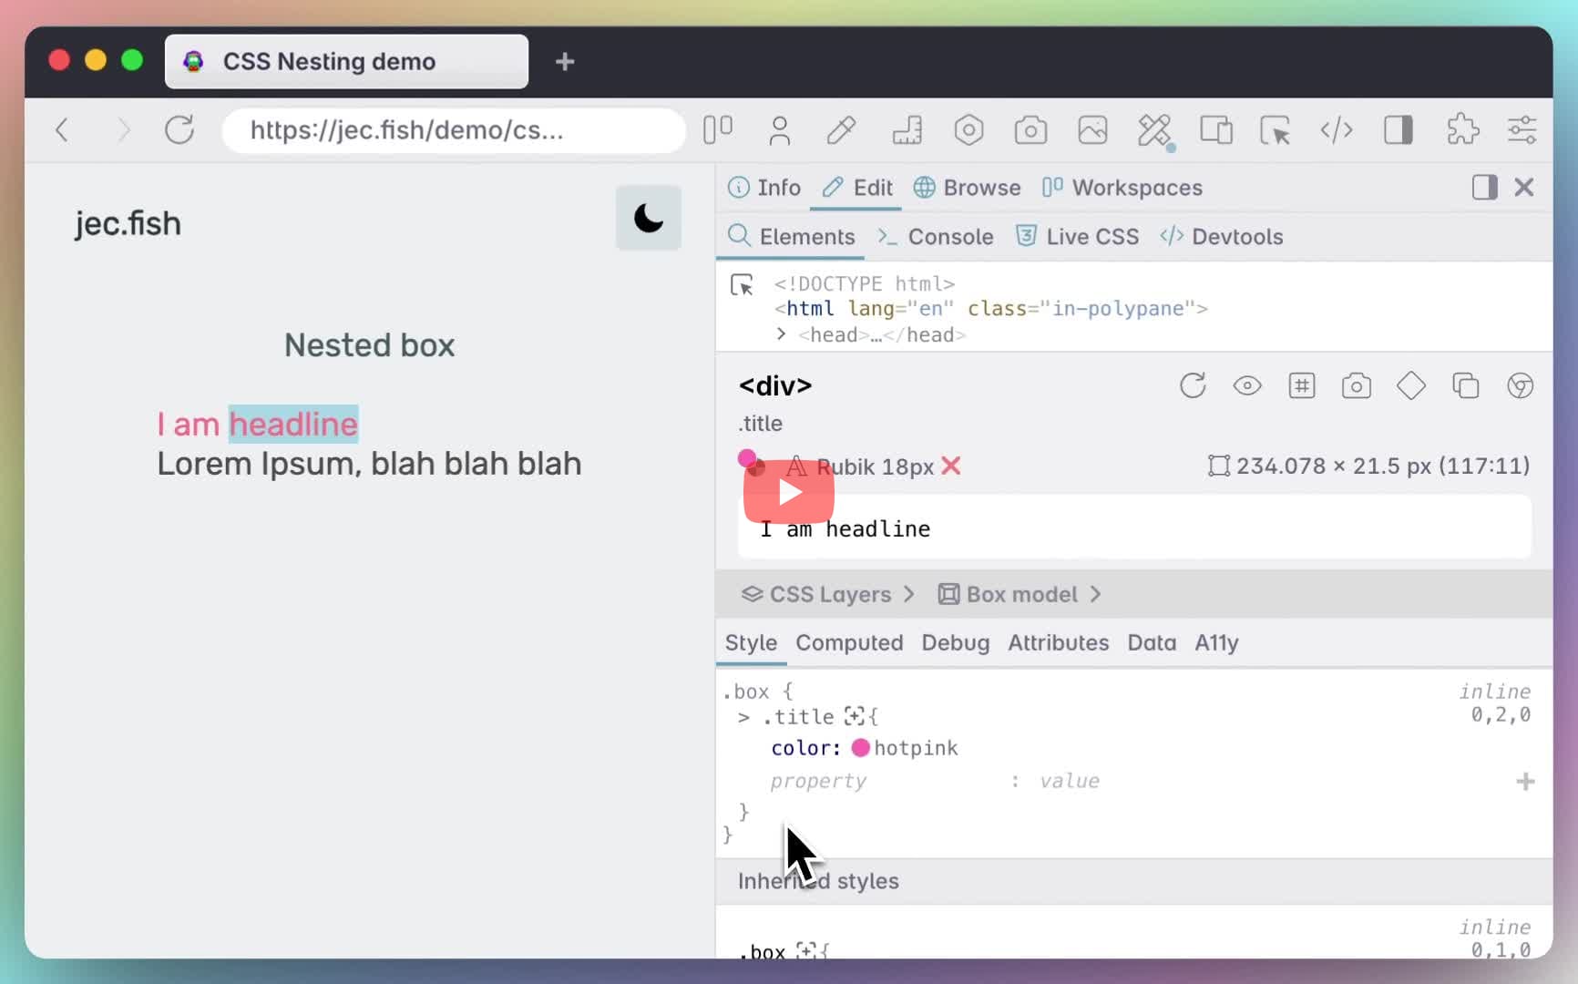
Task: Click the diamond icon for the element
Action: pyautogui.click(x=1411, y=385)
